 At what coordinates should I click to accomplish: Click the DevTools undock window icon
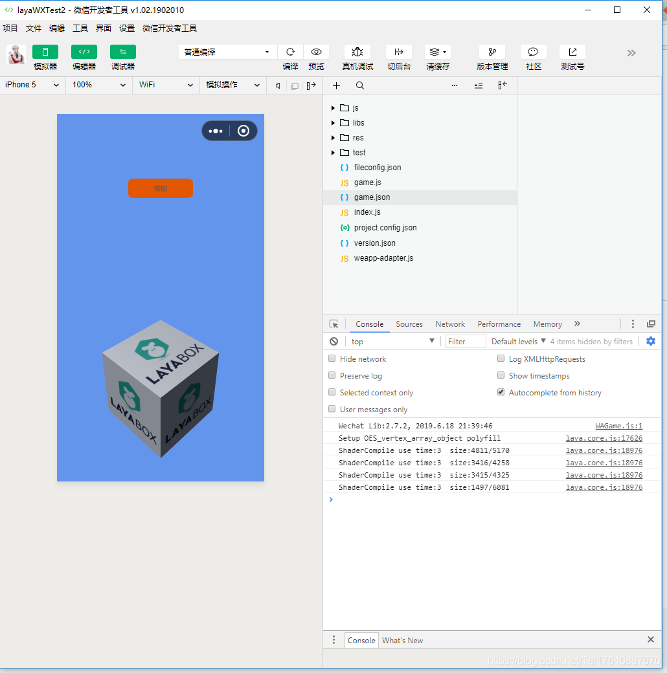pos(651,324)
